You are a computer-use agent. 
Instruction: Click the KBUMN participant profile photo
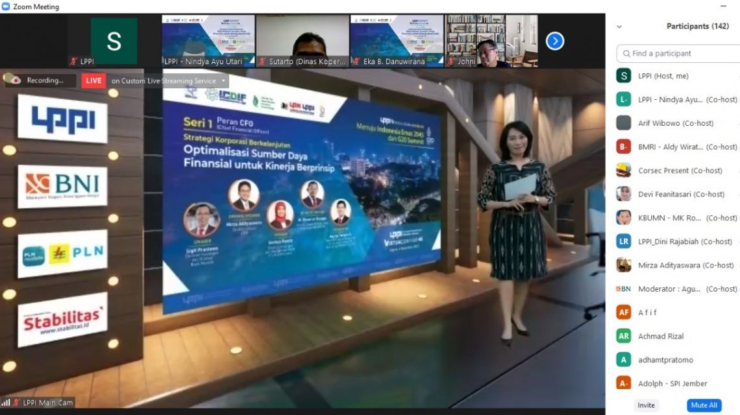pos(624,217)
